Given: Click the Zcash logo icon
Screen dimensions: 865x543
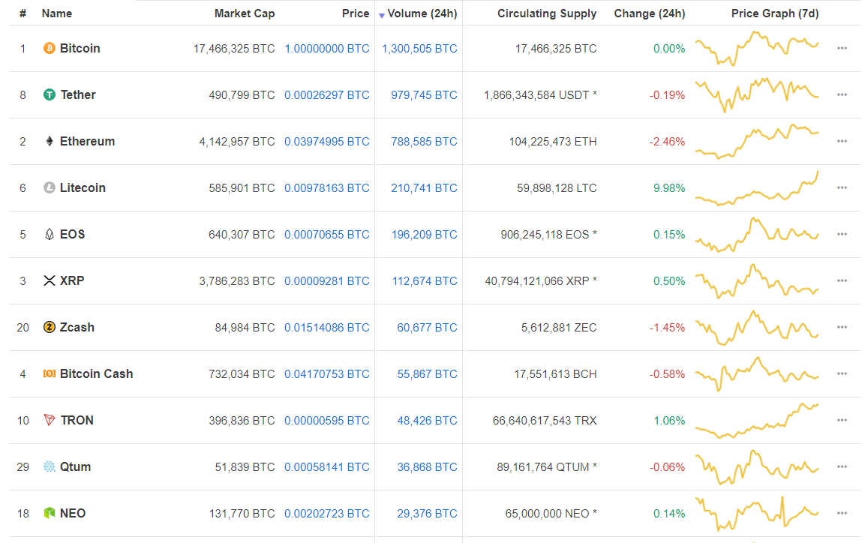Looking at the screenshot, I should (x=50, y=328).
